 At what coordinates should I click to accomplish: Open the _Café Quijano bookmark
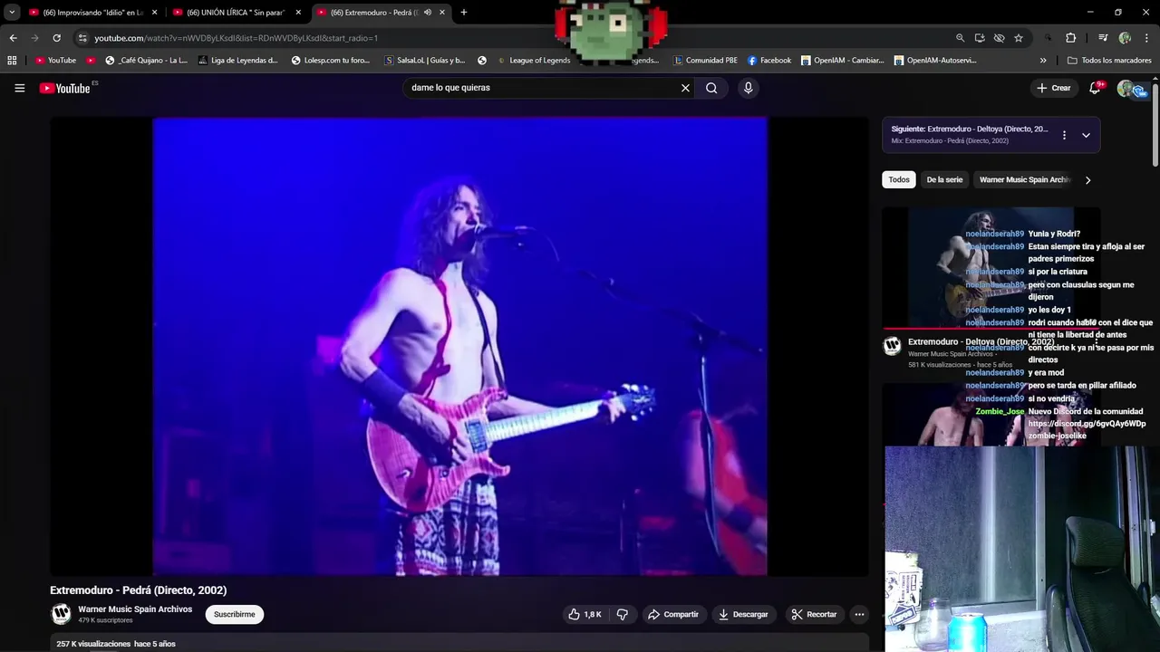pyautogui.click(x=146, y=61)
